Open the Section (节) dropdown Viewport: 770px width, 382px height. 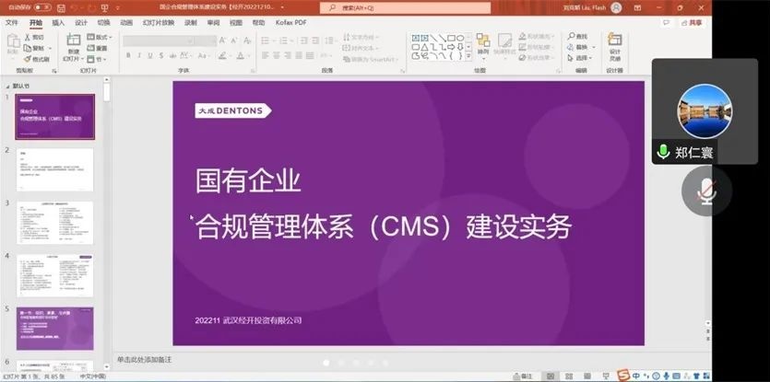click(x=96, y=59)
